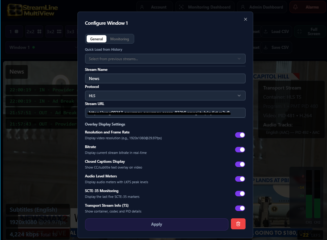
Task: Click the Monitoring Dashboard scan icon
Action: (181, 7)
